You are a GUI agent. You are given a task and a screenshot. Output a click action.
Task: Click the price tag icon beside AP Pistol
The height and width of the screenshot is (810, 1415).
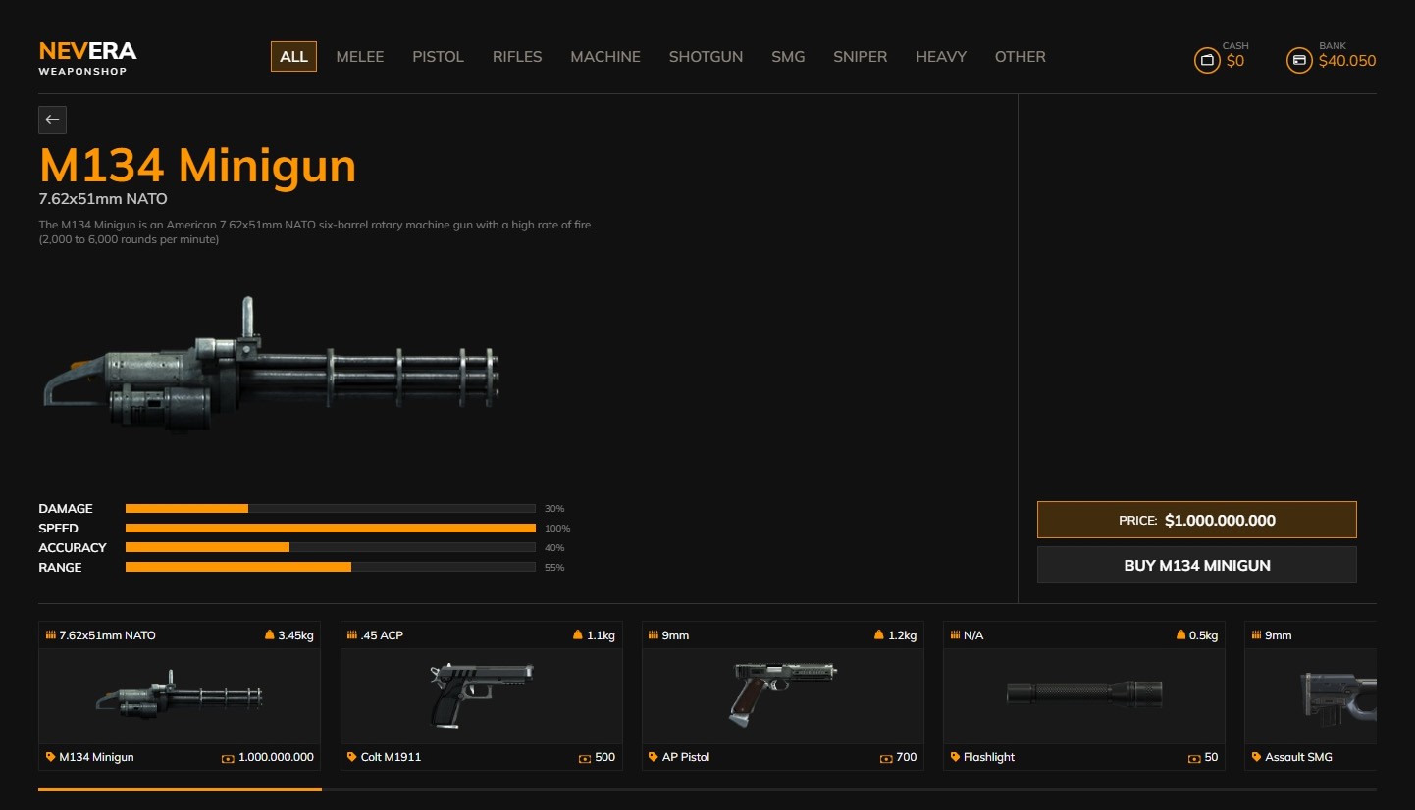(654, 757)
